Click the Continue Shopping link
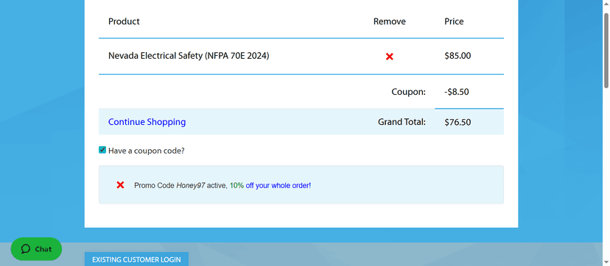 [147, 122]
